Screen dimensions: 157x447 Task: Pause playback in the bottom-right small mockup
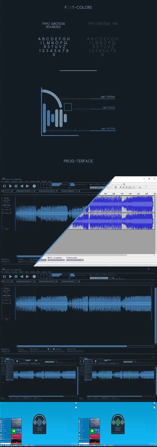click(x=80, y=361)
